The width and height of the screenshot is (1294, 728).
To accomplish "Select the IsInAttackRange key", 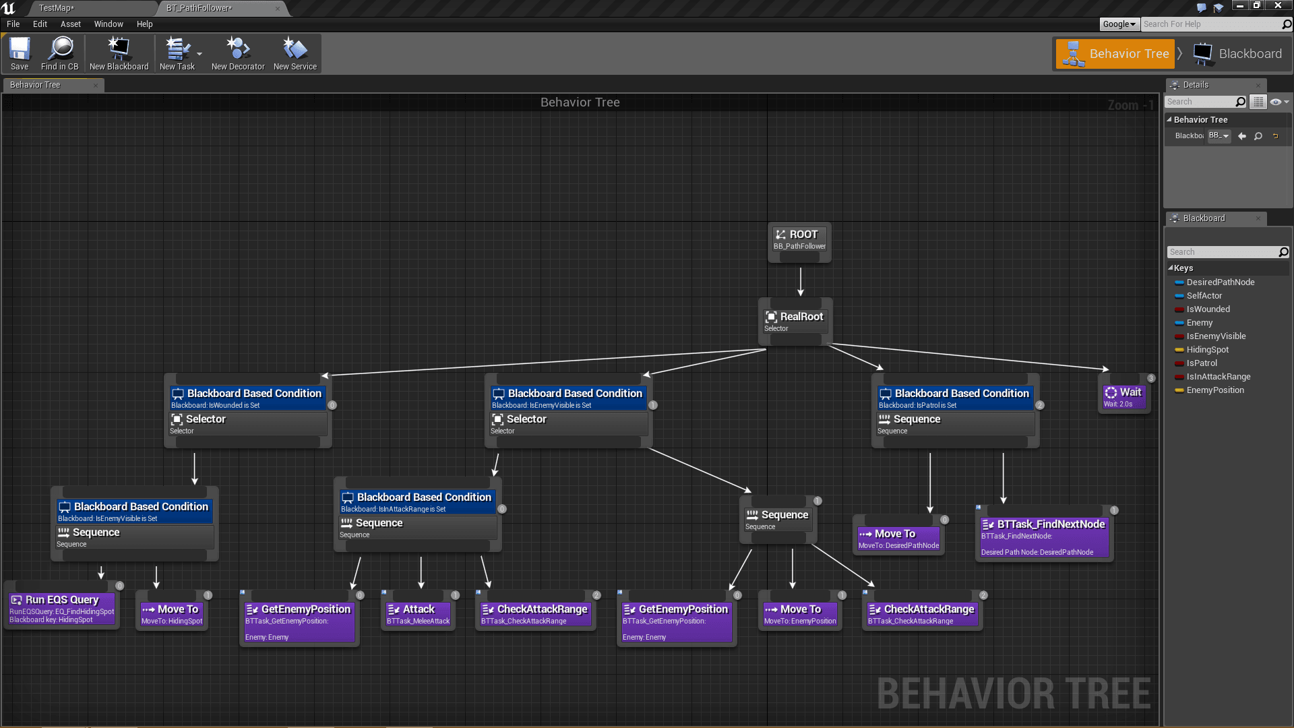I will (x=1218, y=377).
